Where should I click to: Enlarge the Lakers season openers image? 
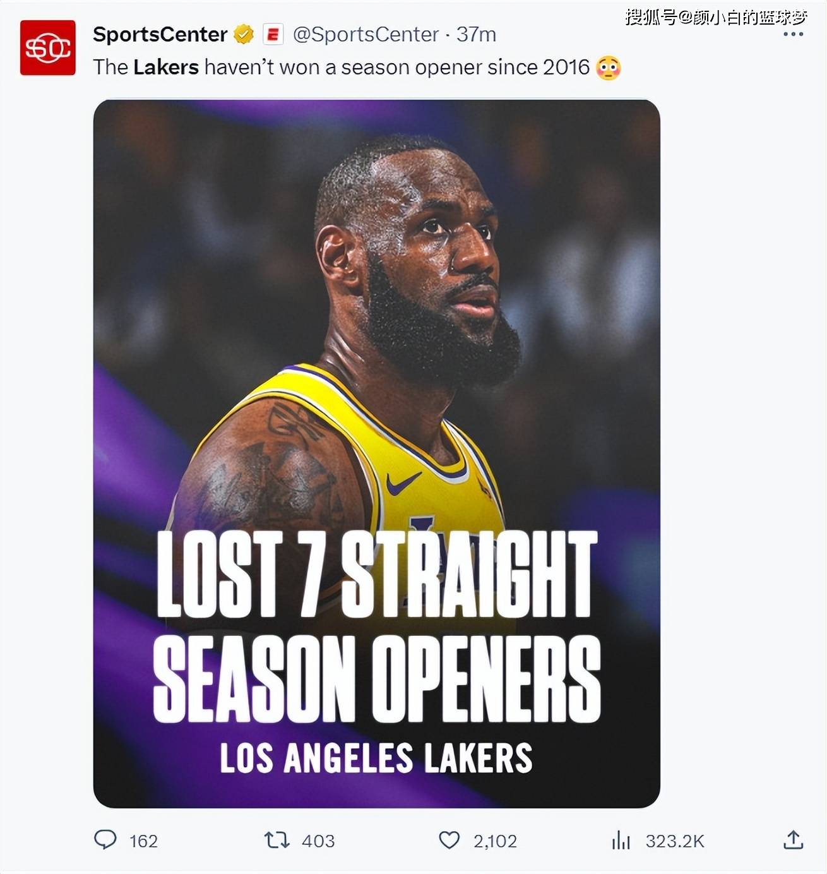376,453
